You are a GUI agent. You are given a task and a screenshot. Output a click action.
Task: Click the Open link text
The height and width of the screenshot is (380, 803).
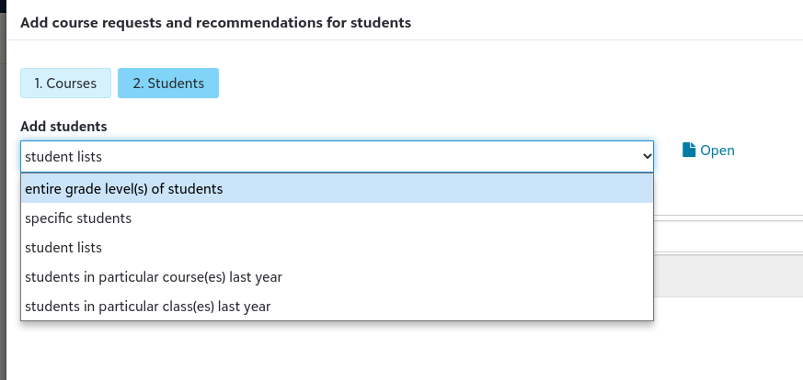tap(717, 151)
